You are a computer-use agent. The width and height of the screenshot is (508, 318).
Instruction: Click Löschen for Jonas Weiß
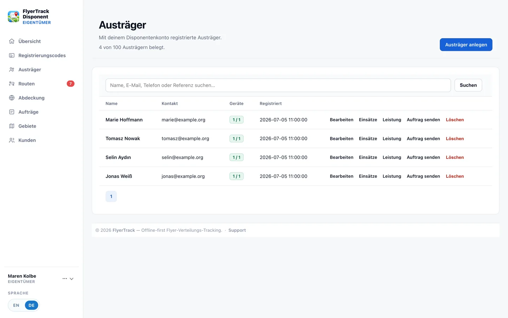pyautogui.click(x=455, y=176)
